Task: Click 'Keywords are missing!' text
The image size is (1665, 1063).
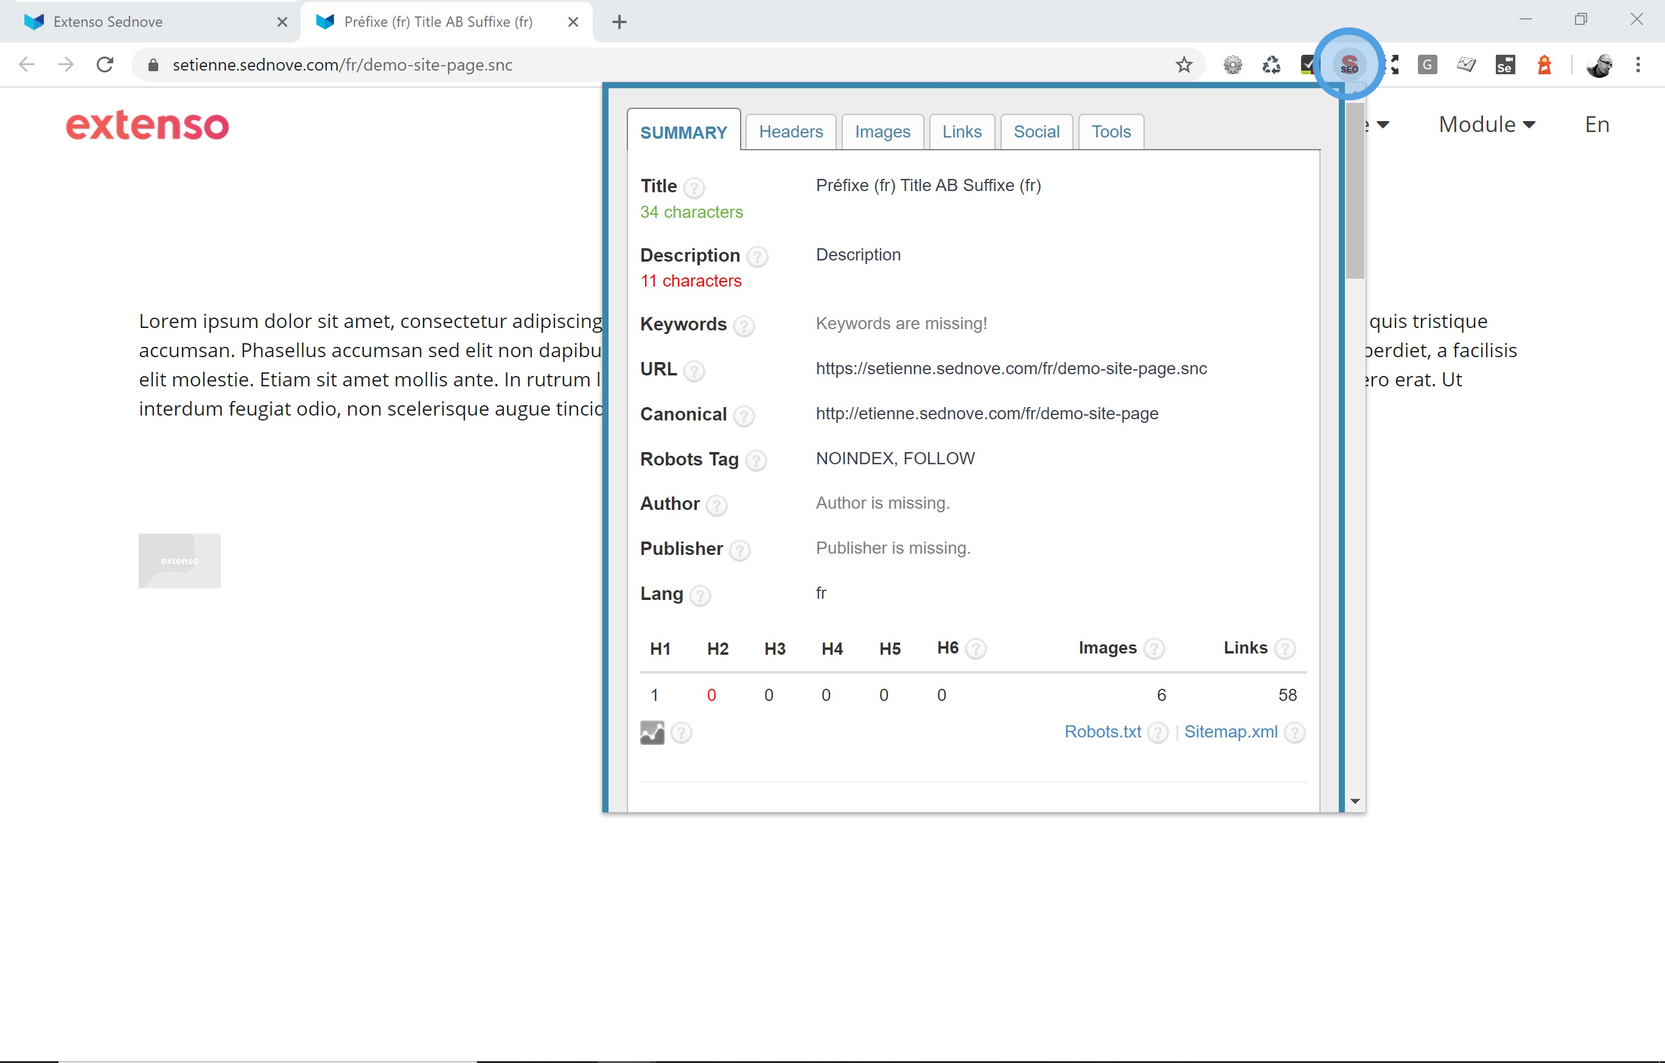Action: pyautogui.click(x=901, y=324)
